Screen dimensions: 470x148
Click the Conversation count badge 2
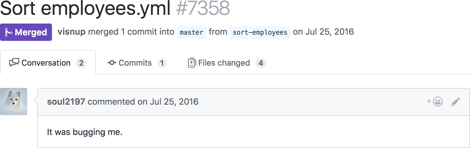(81, 63)
